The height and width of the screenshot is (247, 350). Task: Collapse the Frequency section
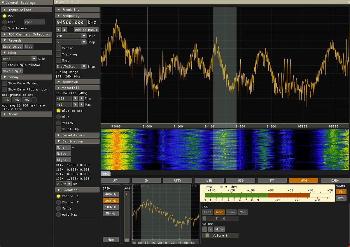pos(77,16)
